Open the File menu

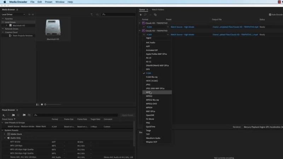(32, 2)
